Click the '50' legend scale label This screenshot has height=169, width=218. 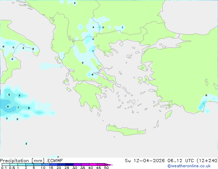(x=106, y=168)
